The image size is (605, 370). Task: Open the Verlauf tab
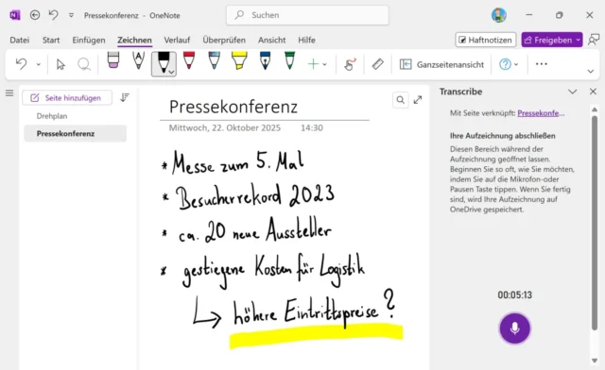coord(177,40)
